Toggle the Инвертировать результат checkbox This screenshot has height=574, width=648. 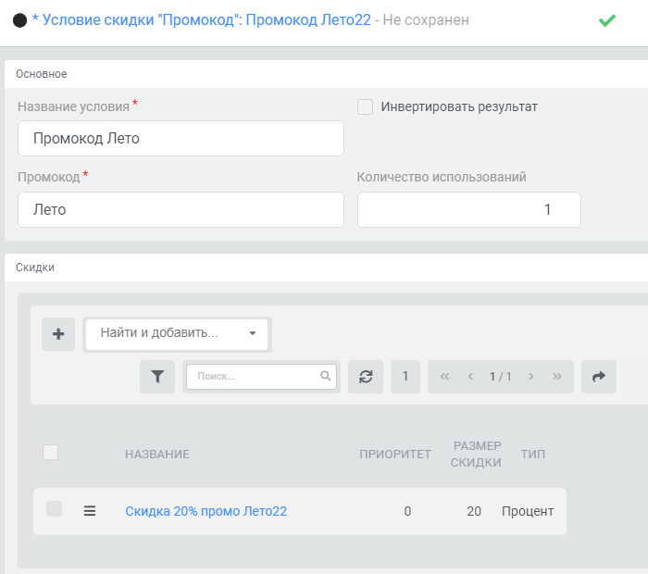pyautogui.click(x=365, y=106)
